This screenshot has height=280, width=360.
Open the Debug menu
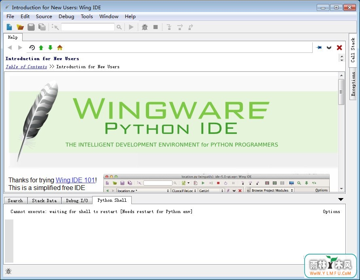(x=66, y=17)
